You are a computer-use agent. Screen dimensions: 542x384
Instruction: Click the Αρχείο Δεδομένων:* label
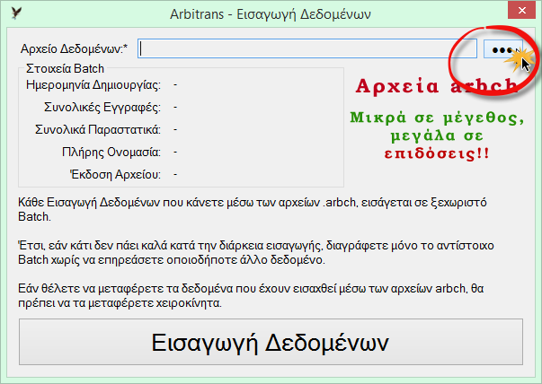click(74, 49)
